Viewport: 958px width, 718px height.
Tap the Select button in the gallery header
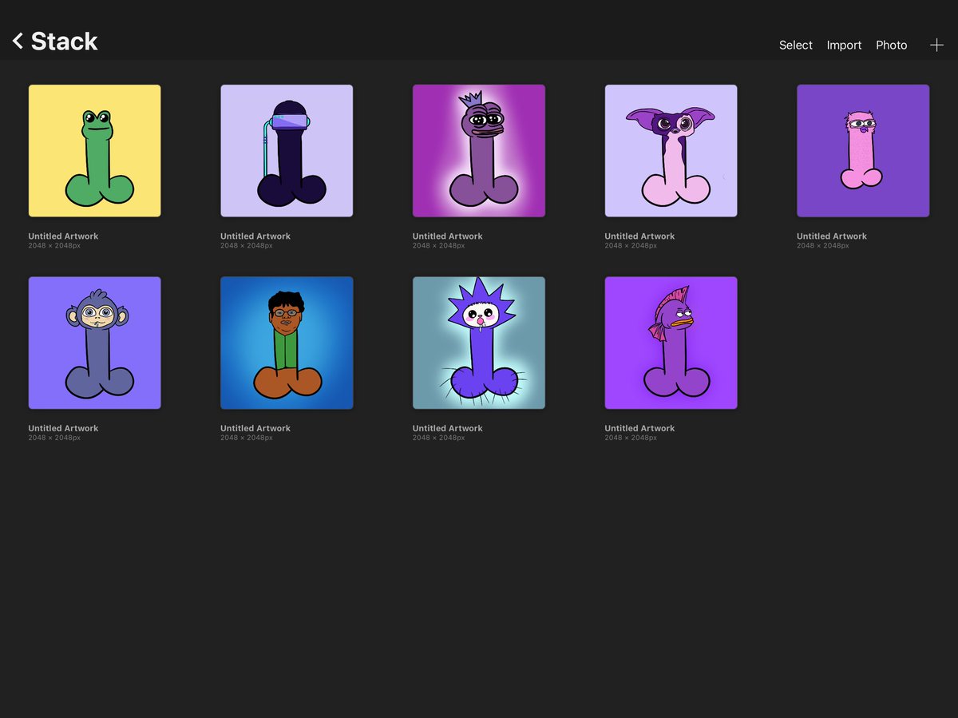795,46
